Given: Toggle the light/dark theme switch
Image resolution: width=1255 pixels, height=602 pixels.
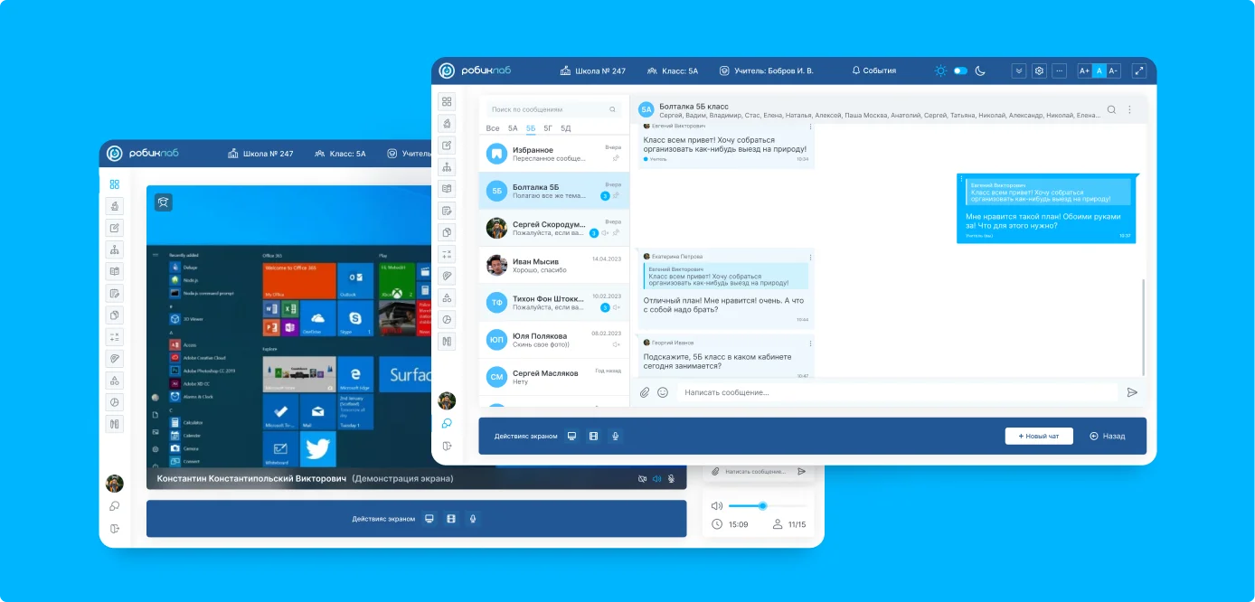Looking at the screenshot, I should click(x=960, y=71).
